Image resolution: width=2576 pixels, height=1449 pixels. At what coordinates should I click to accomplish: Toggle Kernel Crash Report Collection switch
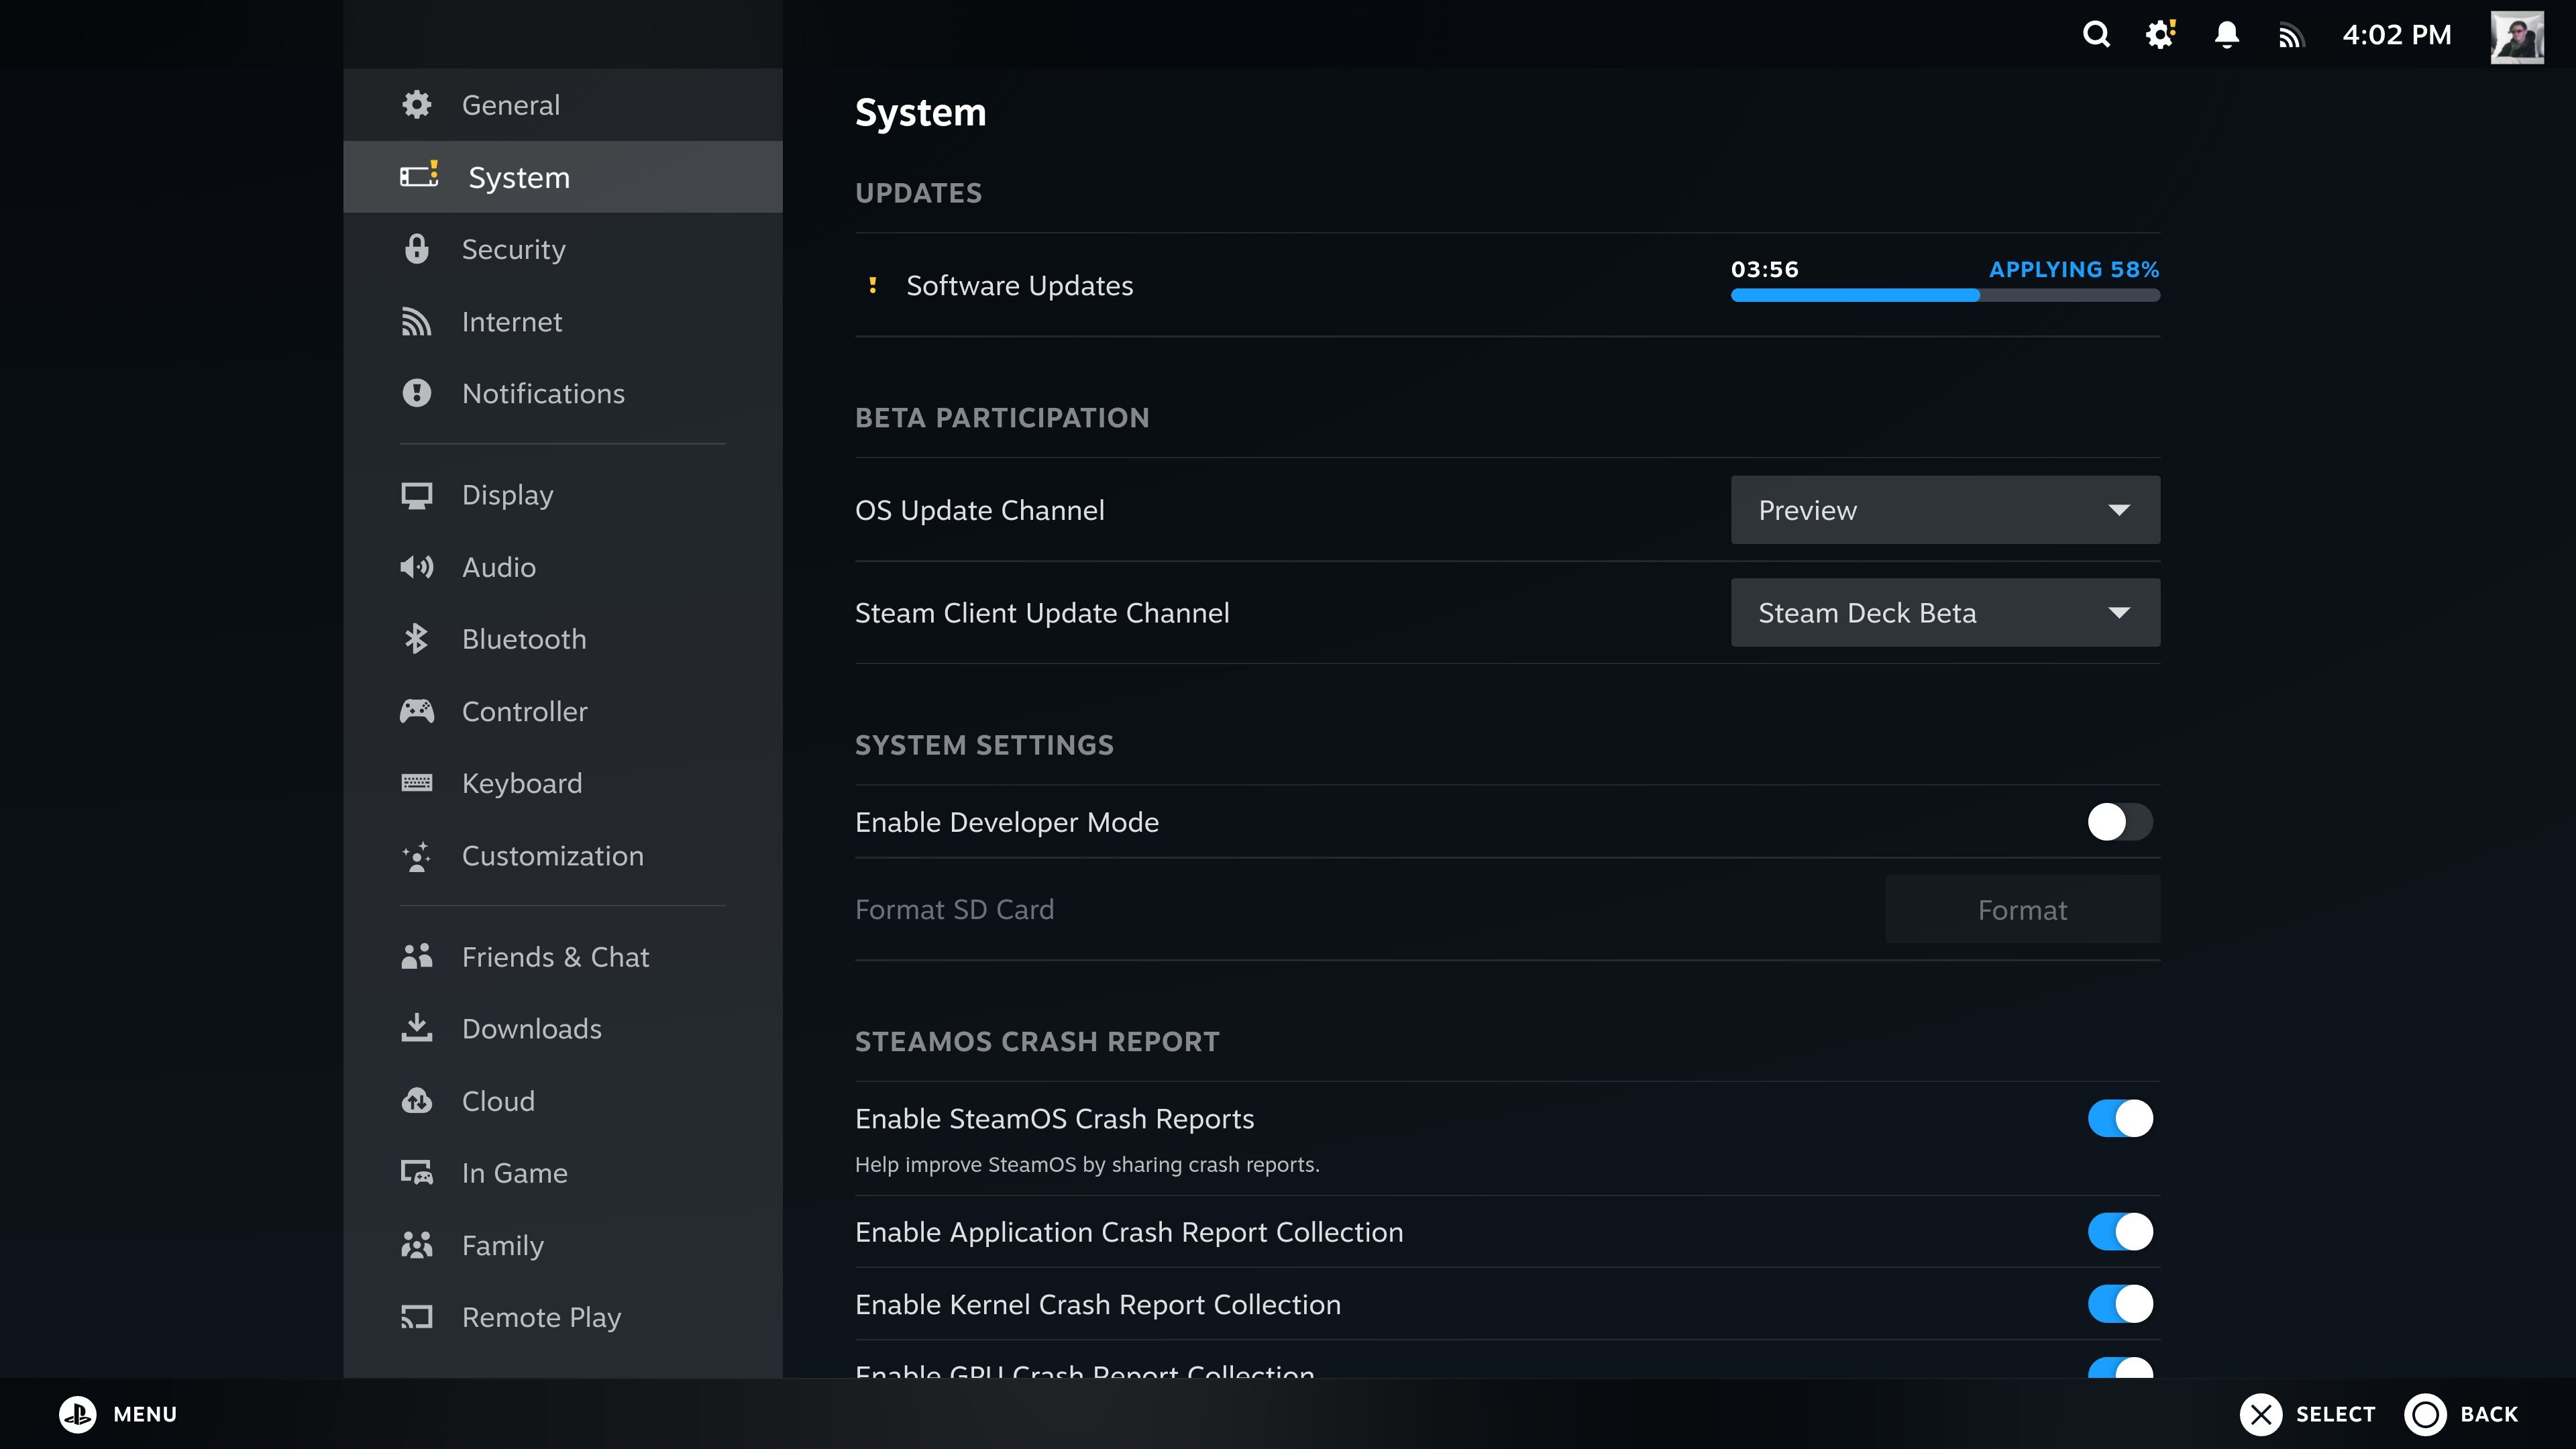pyautogui.click(x=2119, y=1304)
